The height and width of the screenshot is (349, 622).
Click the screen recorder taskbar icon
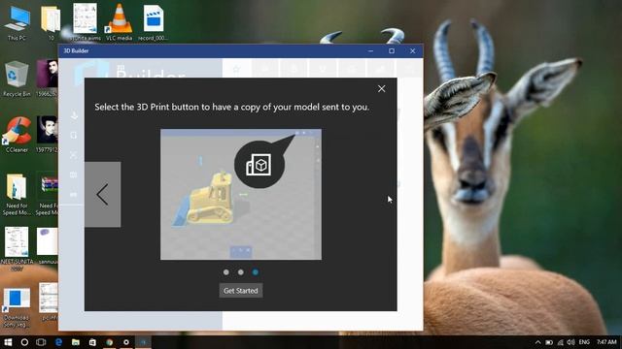click(x=126, y=342)
